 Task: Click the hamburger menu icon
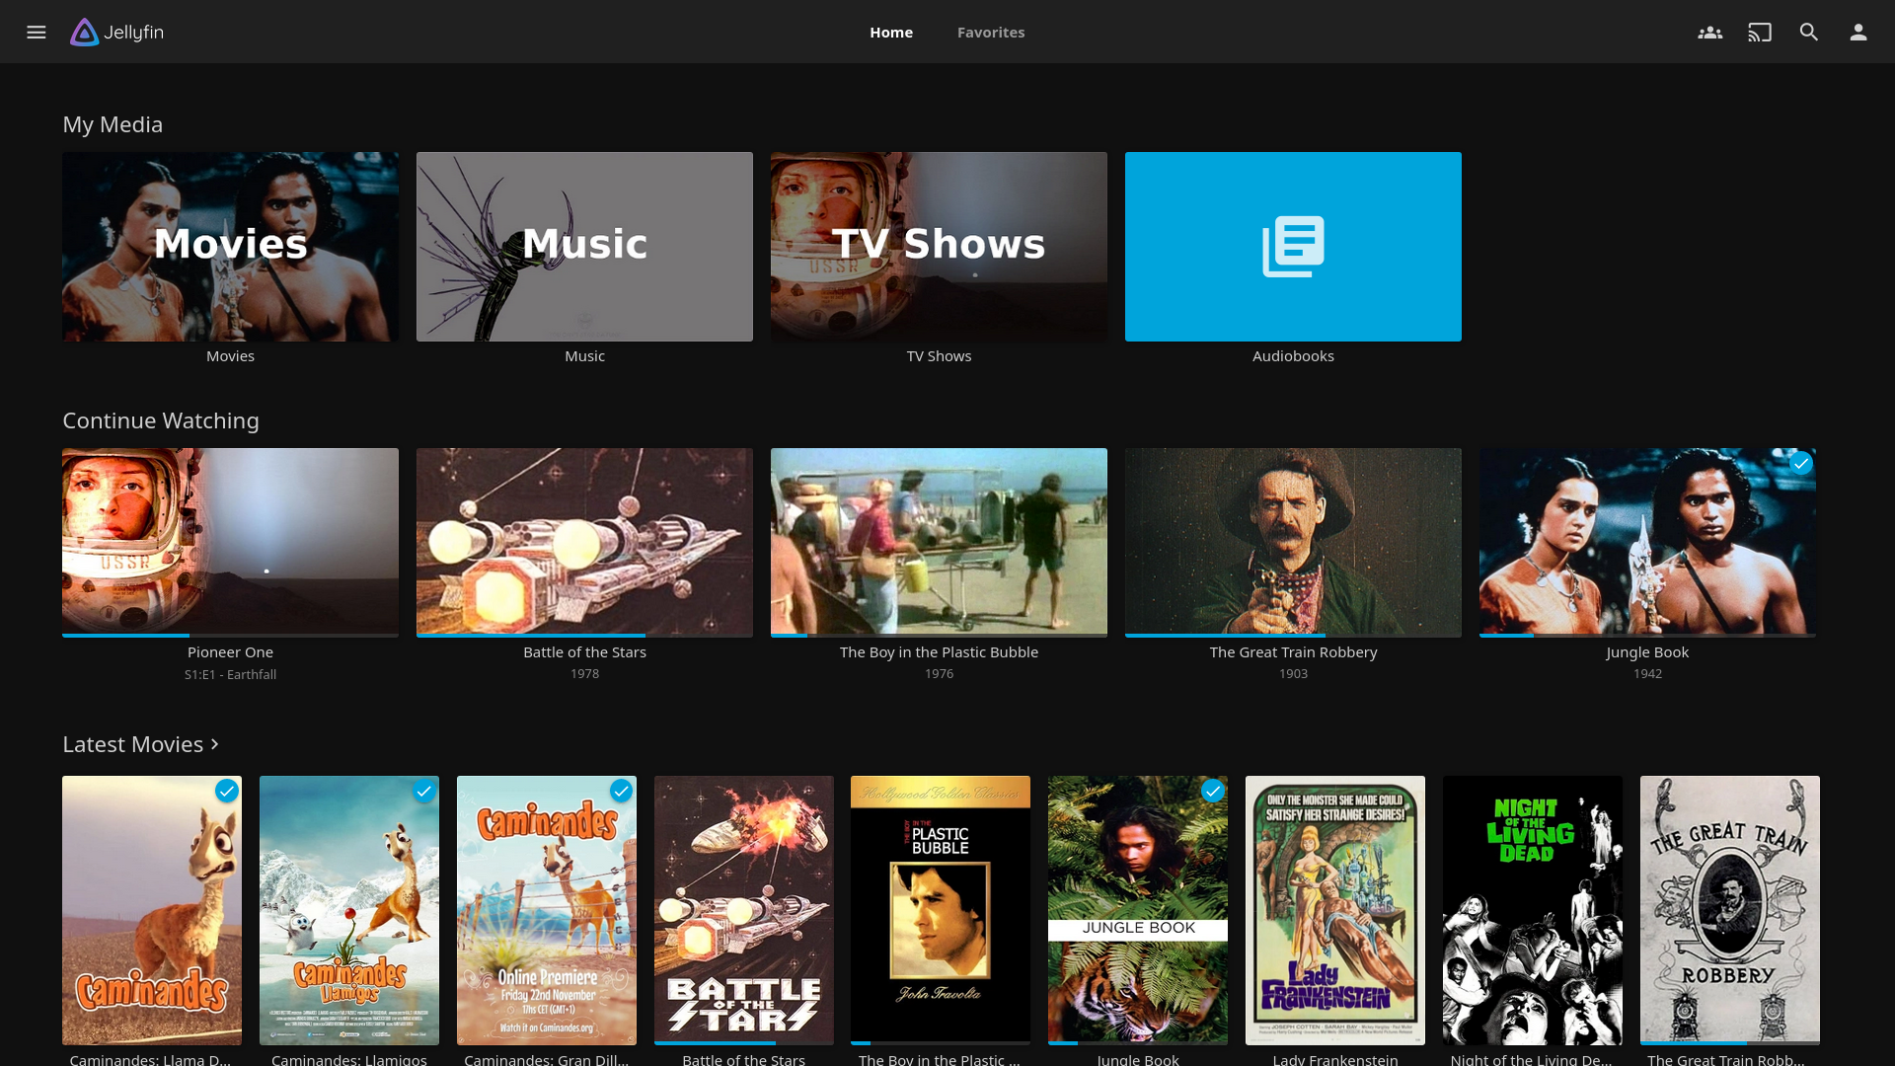click(36, 32)
